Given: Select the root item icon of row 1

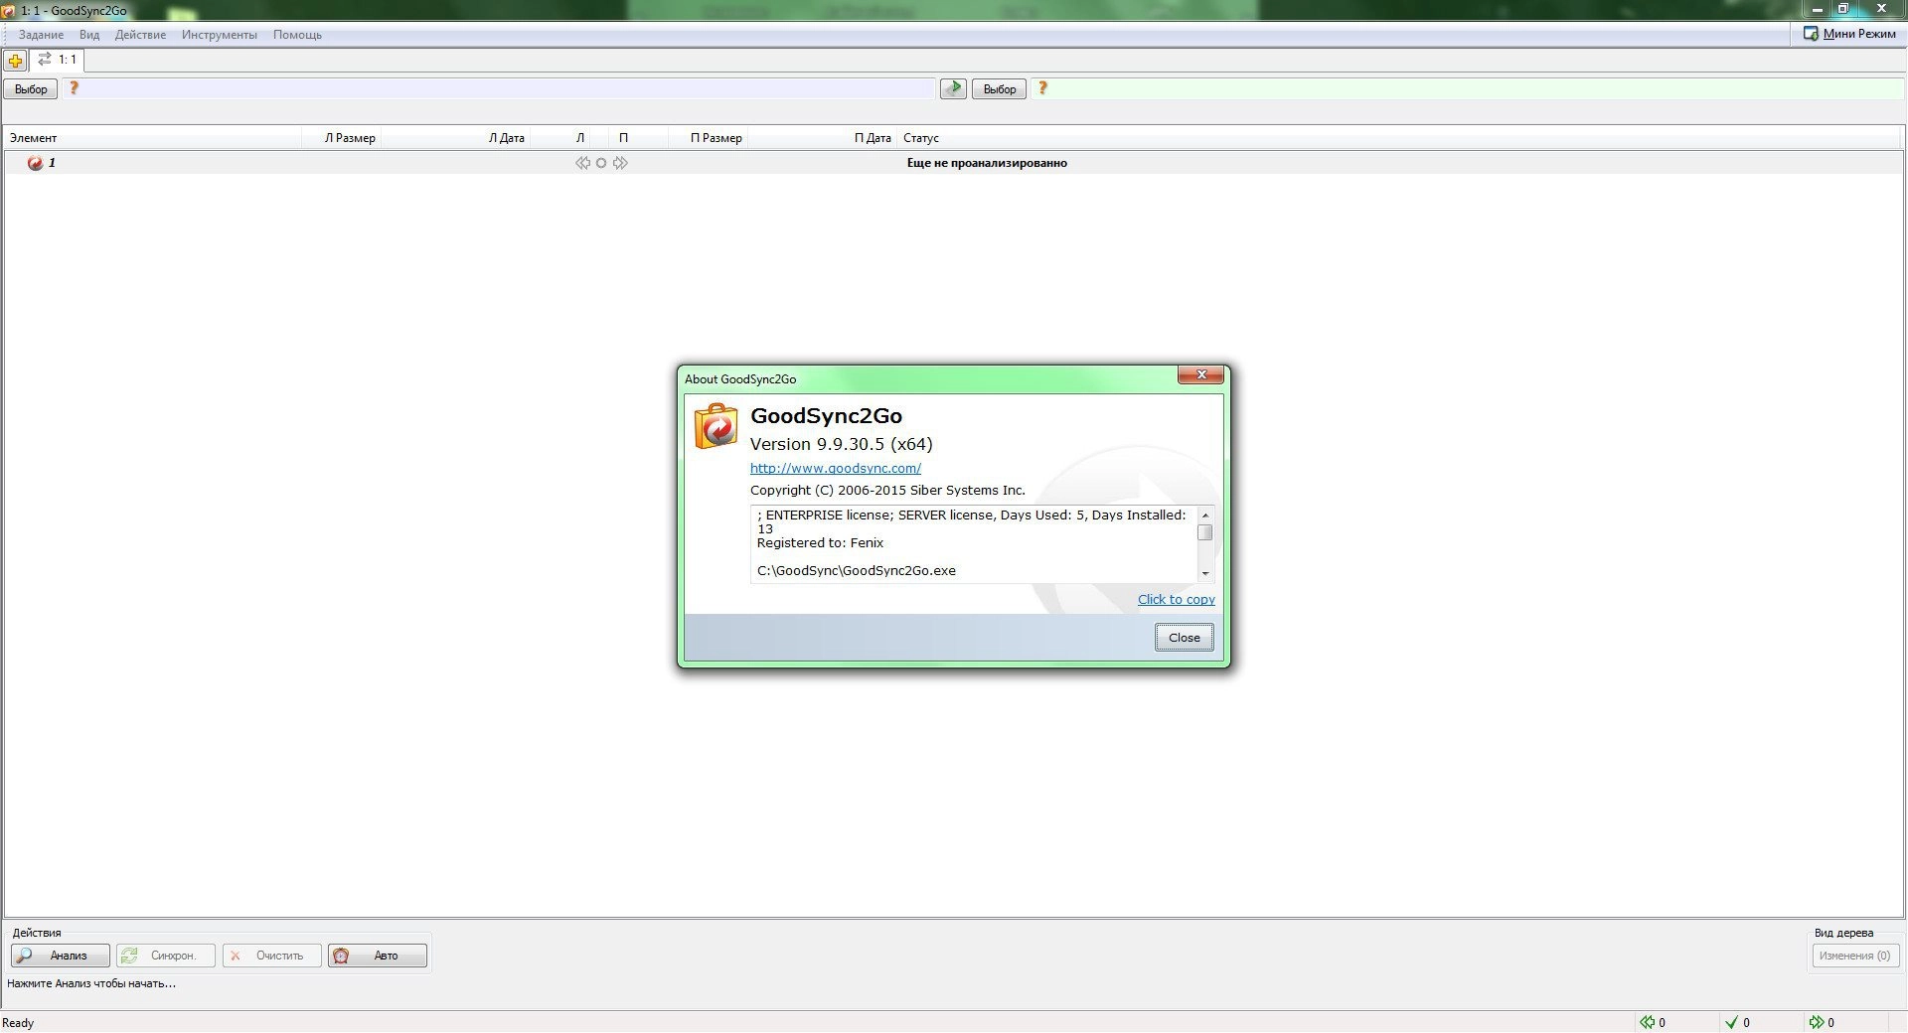Looking at the screenshot, I should tap(36, 163).
